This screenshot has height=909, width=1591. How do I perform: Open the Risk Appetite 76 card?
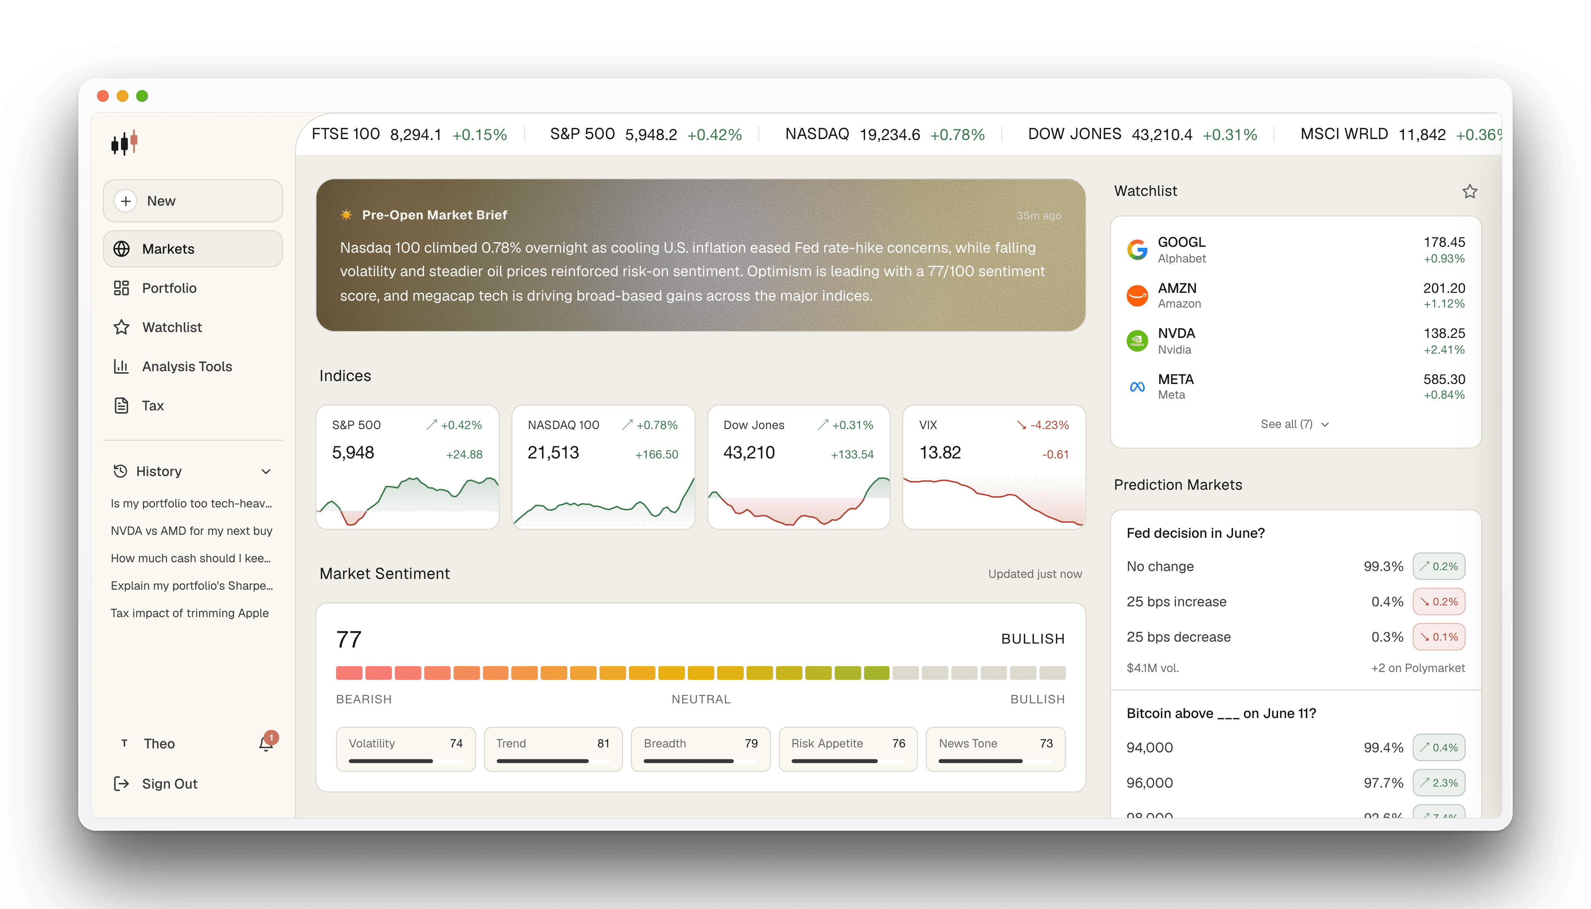coord(848,749)
